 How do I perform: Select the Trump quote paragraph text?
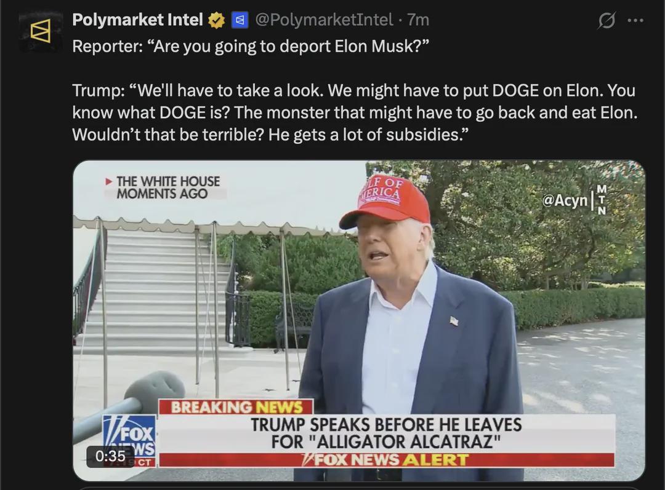tap(355, 113)
